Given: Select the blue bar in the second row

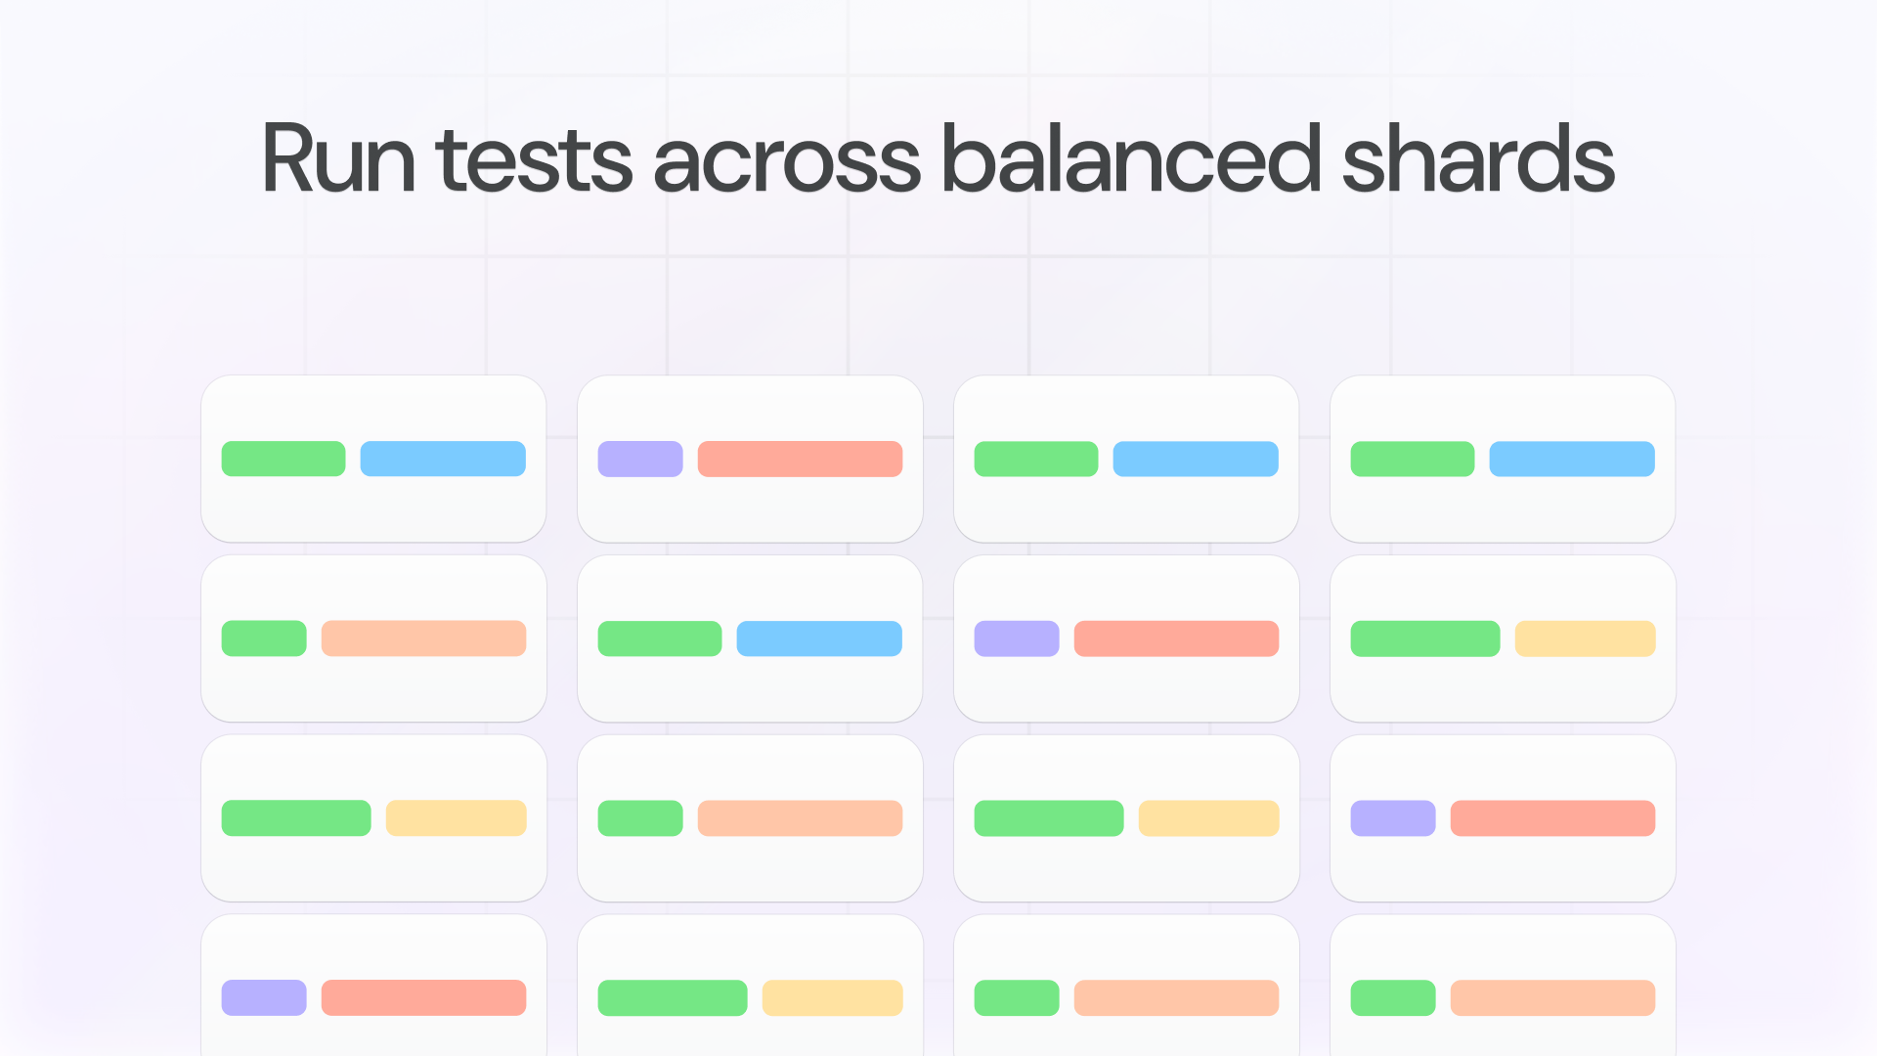Looking at the screenshot, I should [819, 638].
